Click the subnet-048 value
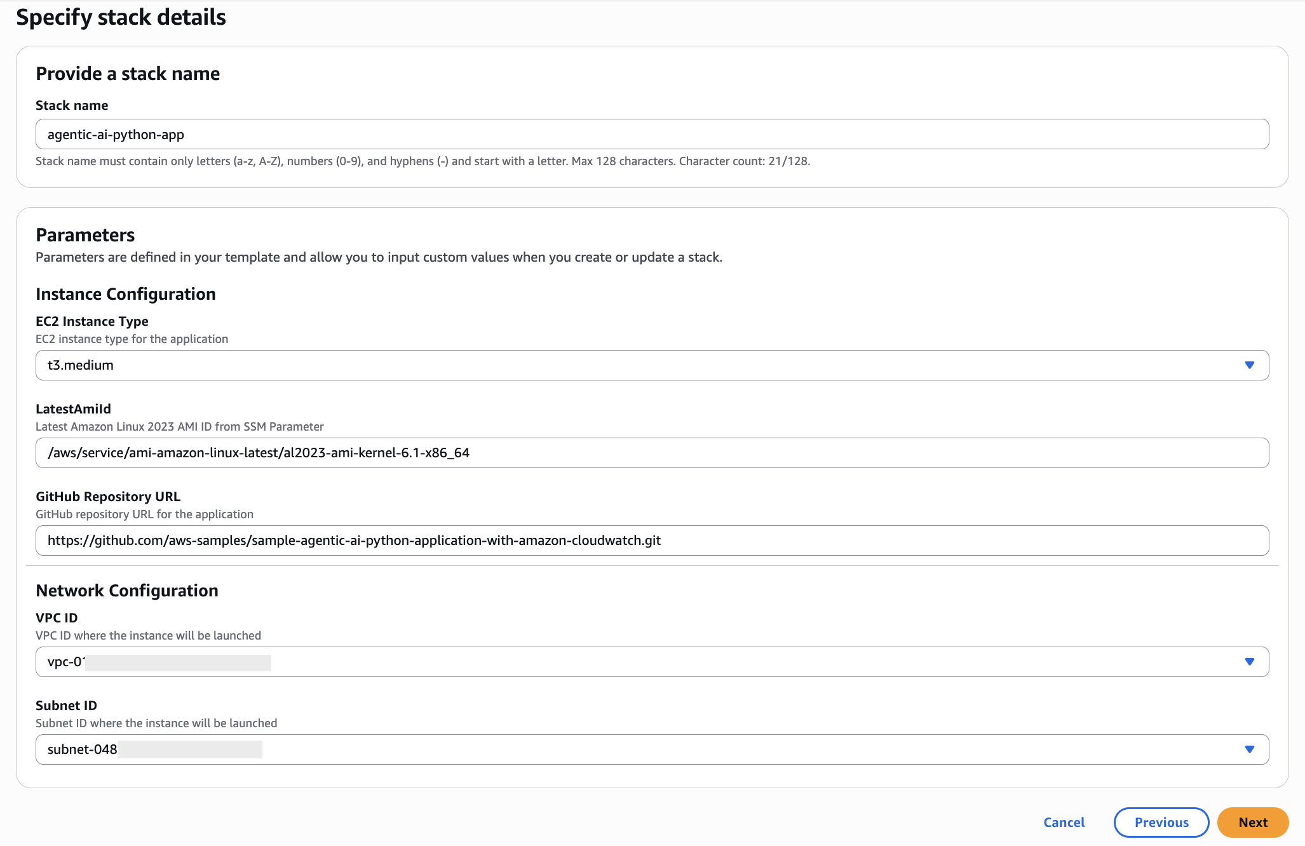 (81, 749)
